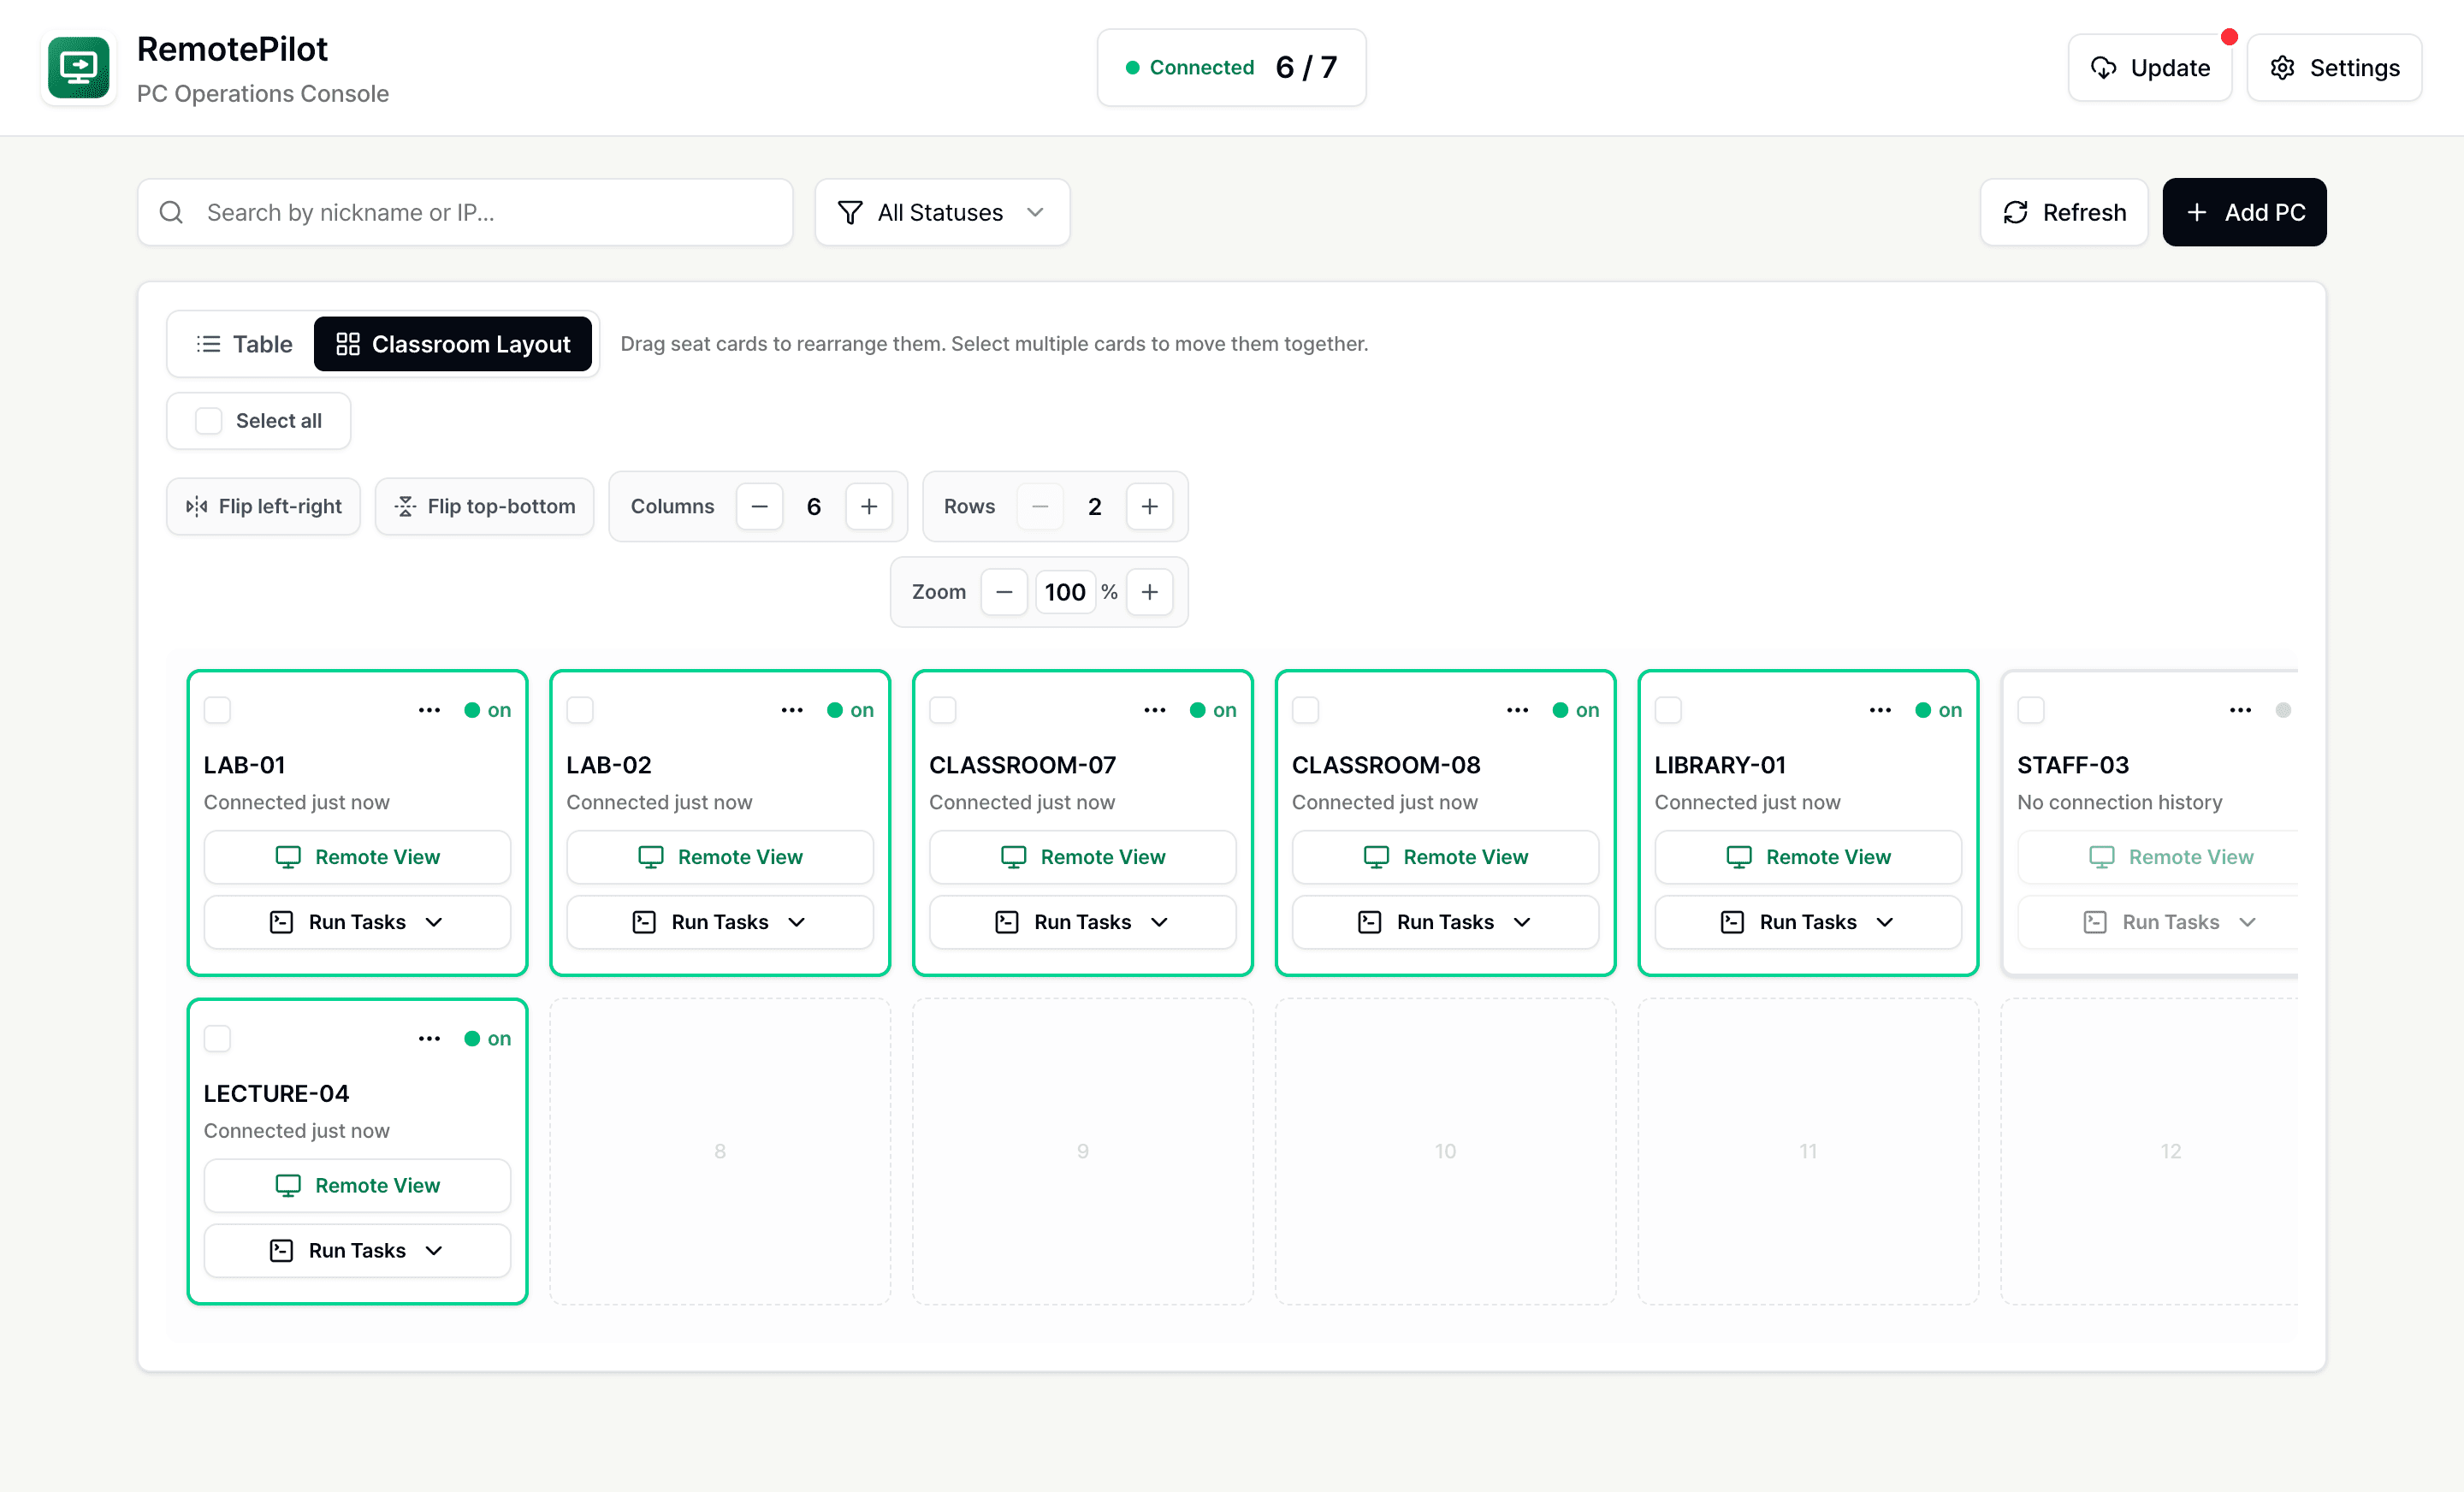Click the Connected 6 / 7 status indicator
The width and height of the screenshot is (2464, 1492).
click(1231, 68)
